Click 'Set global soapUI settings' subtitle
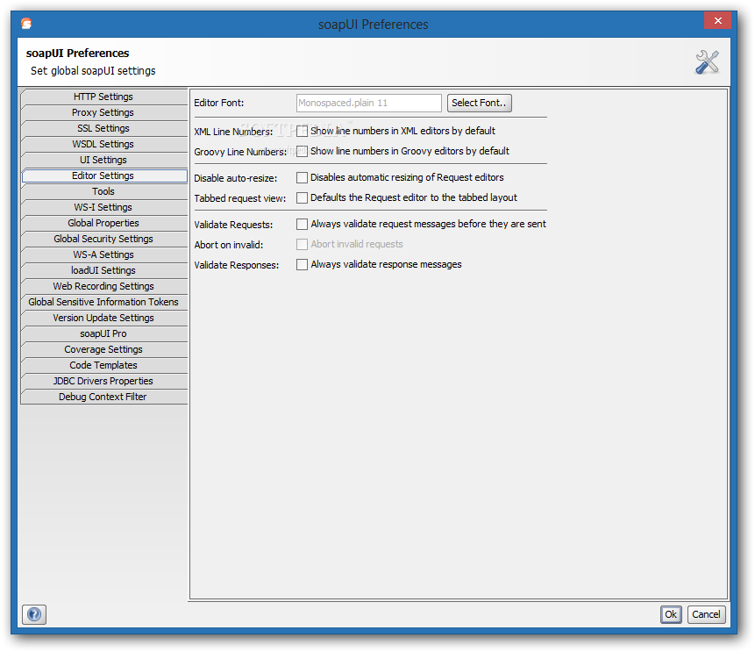Image resolution: width=755 pixels, height=652 pixels. click(x=93, y=71)
